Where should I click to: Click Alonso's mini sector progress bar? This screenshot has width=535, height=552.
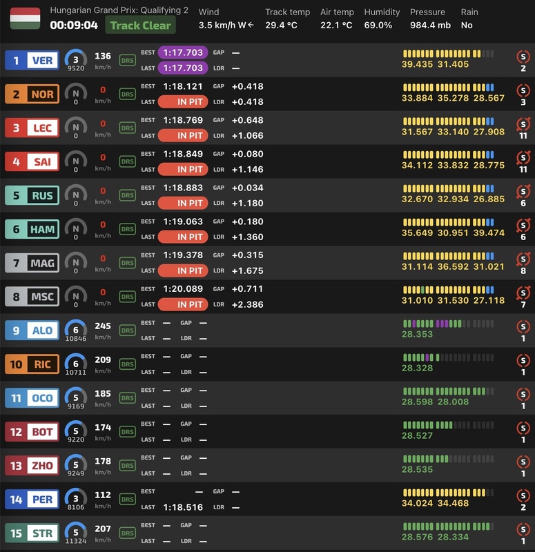pyautogui.click(x=448, y=324)
